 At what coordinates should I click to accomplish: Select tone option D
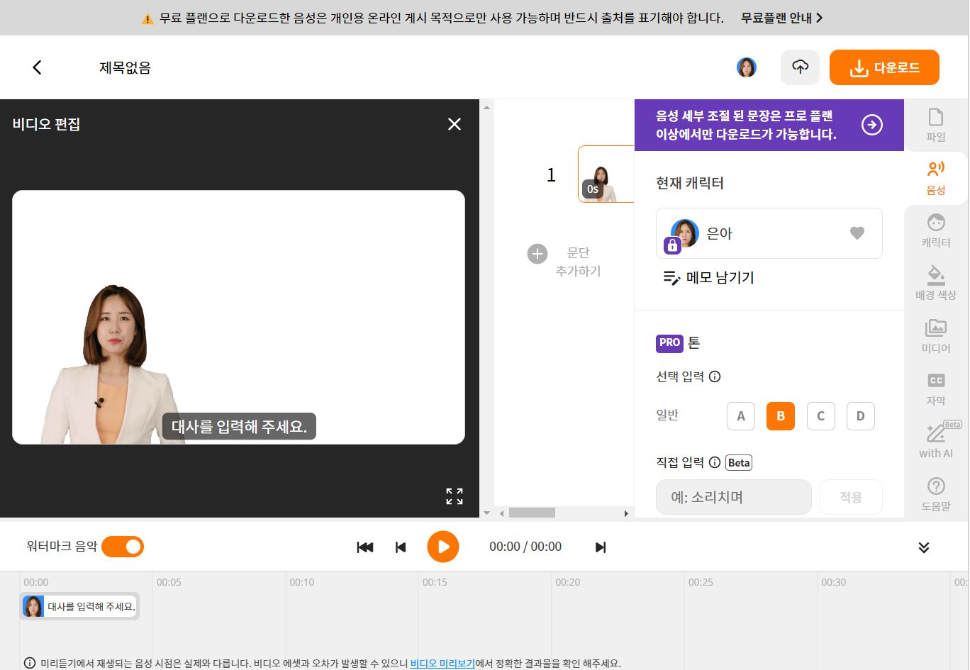[x=860, y=416]
